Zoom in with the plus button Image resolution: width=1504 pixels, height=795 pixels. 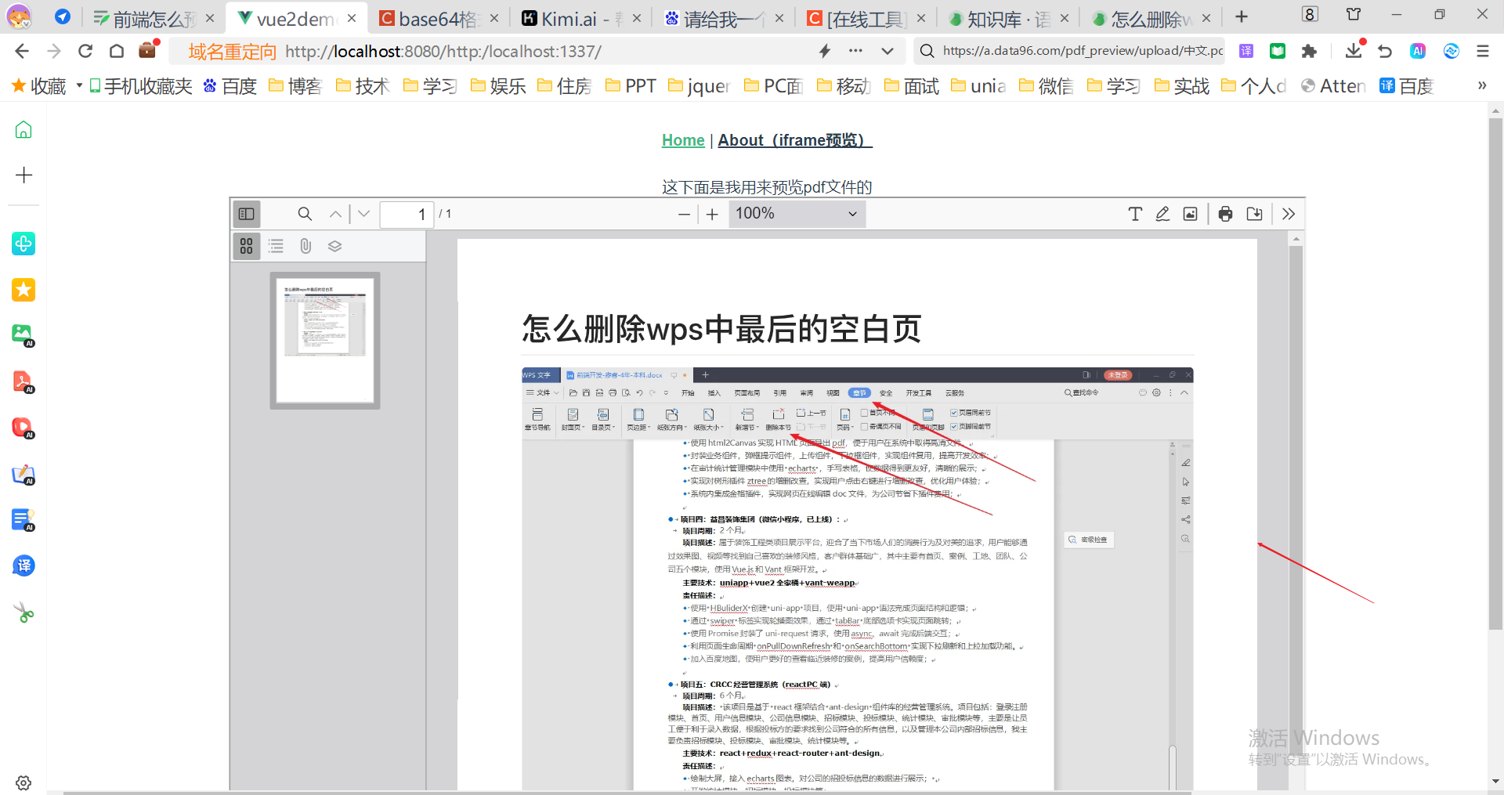[x=712, y=214]
